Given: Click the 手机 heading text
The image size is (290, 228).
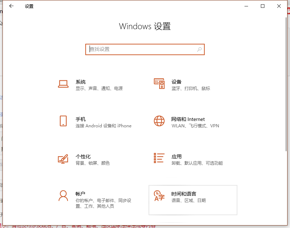Looking at the screenshot, I should [x=80, y=119].
